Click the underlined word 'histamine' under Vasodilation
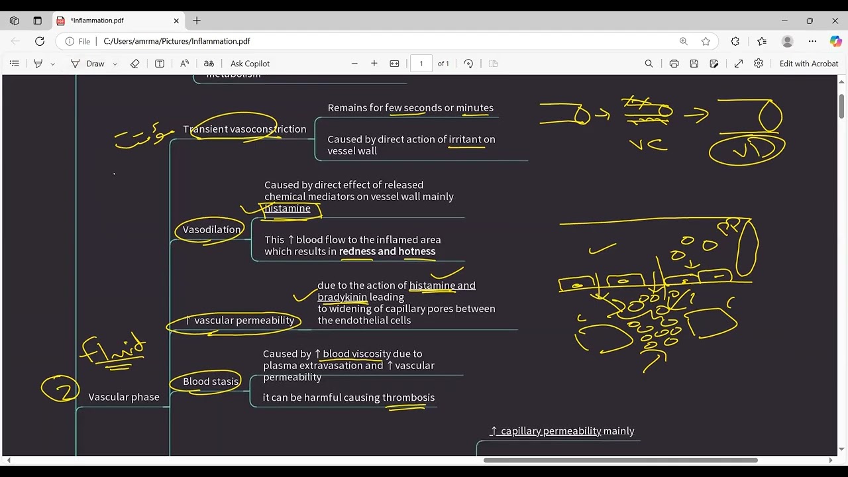Viewport: 848px width, 477px height. coord(288,209)
